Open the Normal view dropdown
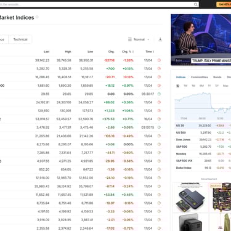This screenshot has height=231, width=231. tap(139, 39)
